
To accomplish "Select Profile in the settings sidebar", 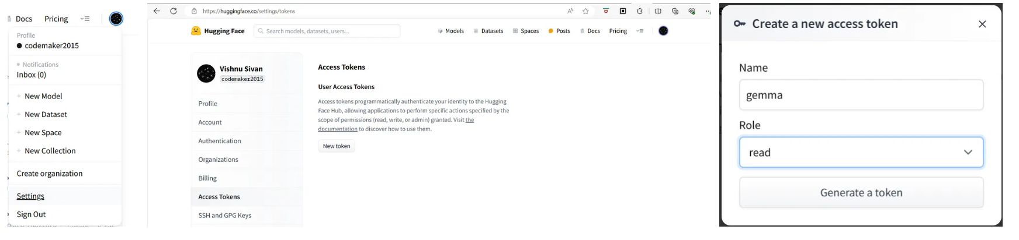I will [247, 104].
